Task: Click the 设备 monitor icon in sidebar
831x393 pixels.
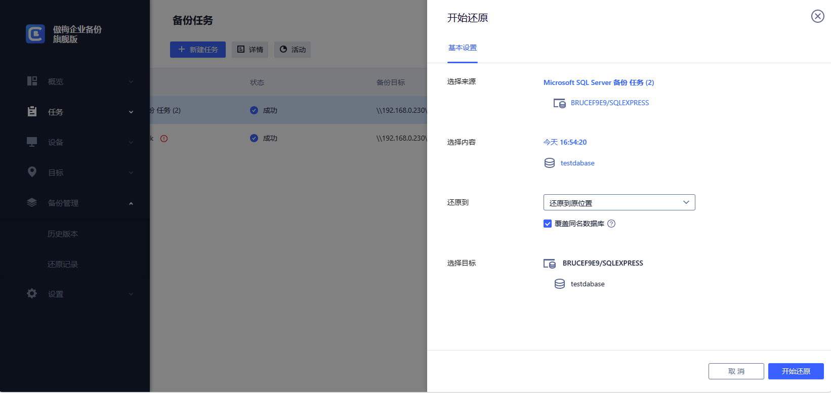Action: tap(32, 142)
